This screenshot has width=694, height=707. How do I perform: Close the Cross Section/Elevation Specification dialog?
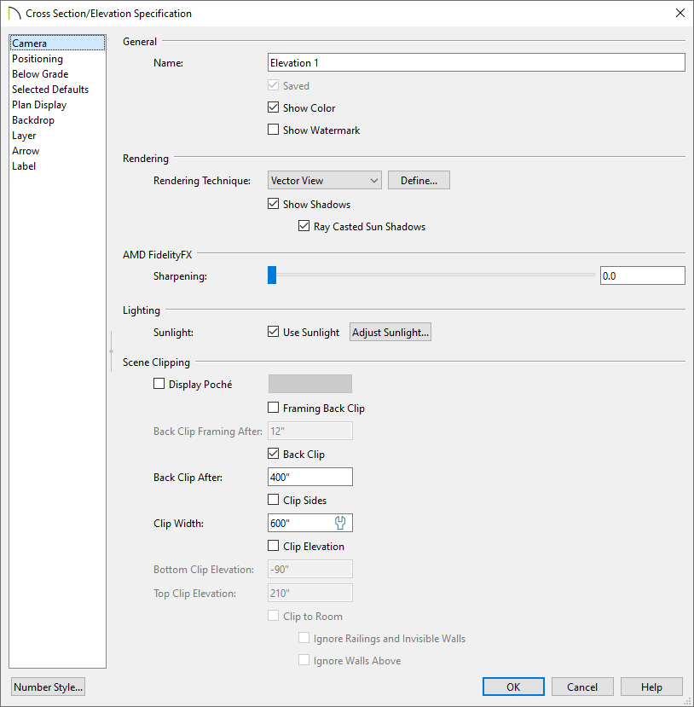(x=680, y=13)
